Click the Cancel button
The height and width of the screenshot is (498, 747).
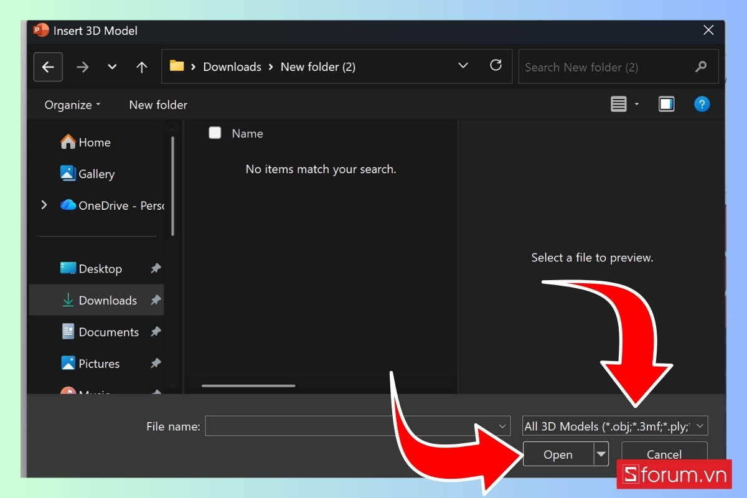664,454
